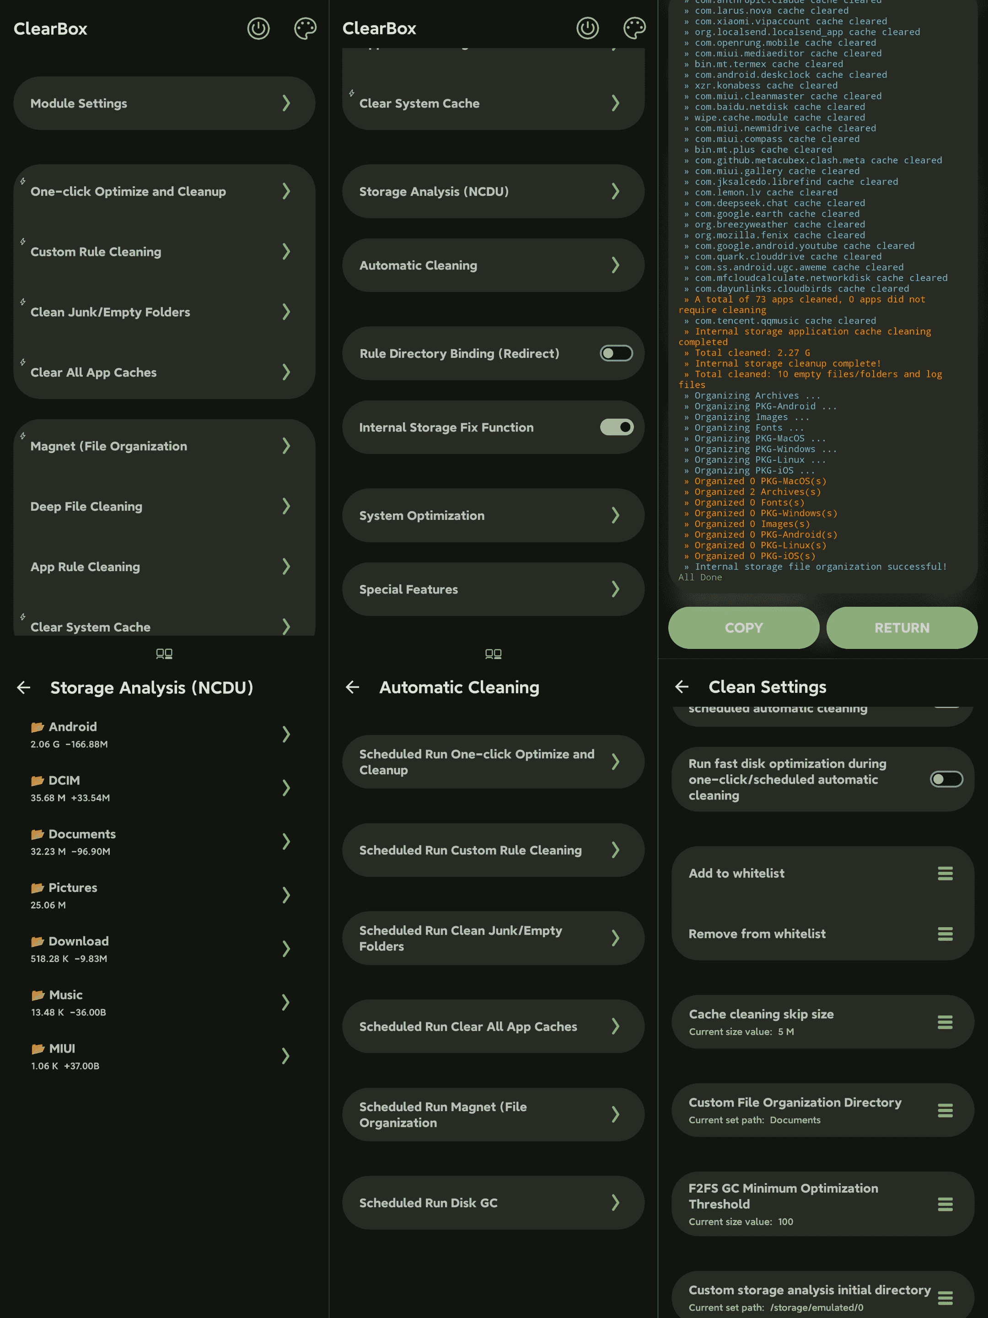The image size is (988, 1318).
Task: Open System Optimization chevron
Action: 615,515
